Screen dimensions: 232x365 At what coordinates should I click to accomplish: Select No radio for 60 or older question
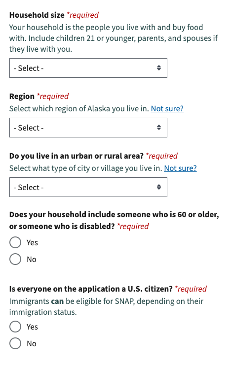pos(15,259)
